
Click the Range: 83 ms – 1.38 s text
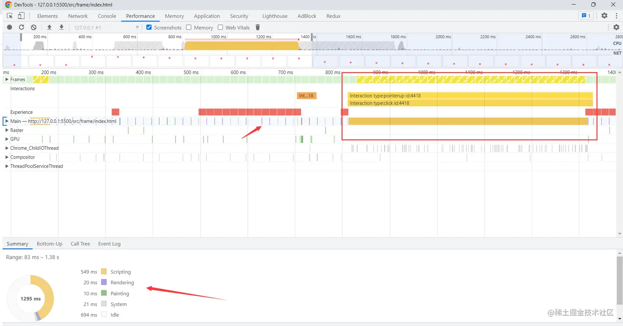tap(33, 257)
